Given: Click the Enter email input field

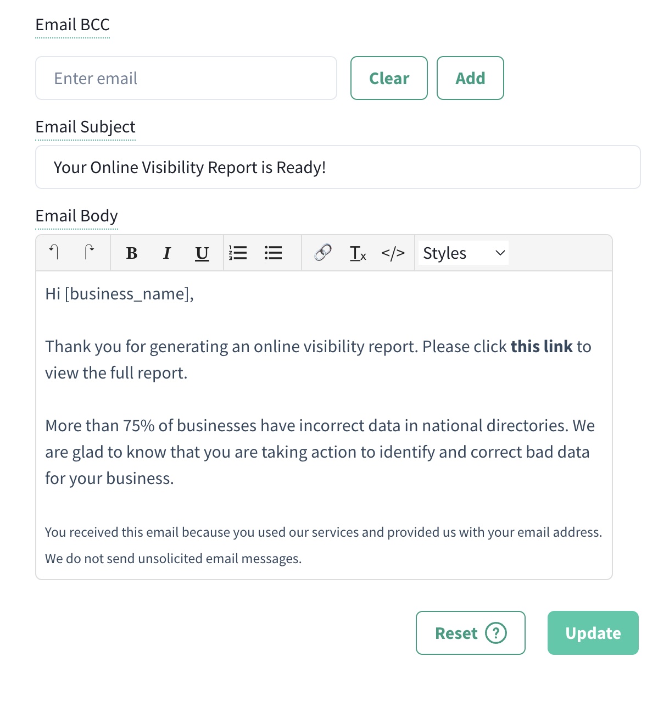Looking at the screenshot, I should point(186,78).
